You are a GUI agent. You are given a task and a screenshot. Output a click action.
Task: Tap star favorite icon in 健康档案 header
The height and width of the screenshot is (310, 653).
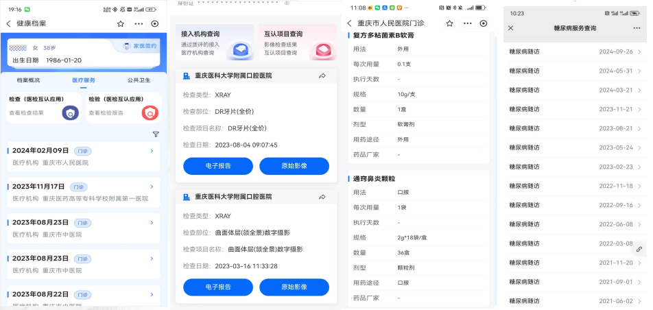point(121,23)
